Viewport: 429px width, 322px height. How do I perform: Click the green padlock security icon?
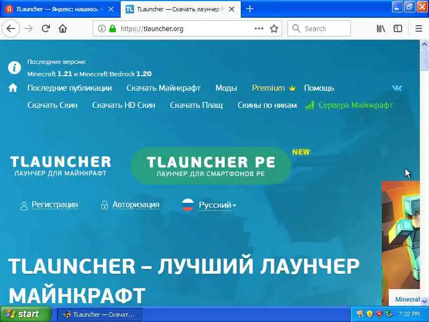[x=113, y=28]
